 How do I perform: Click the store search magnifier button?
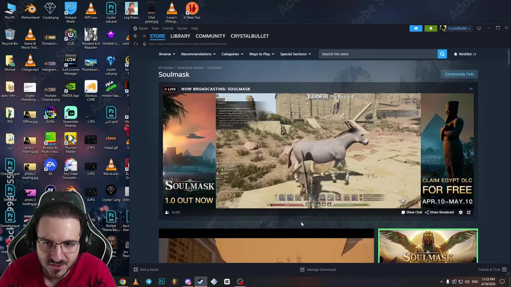click(442, 54)
